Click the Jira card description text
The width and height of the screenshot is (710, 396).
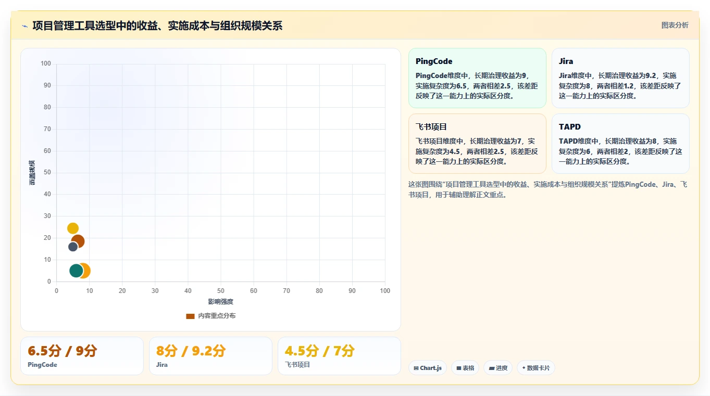tap(620, 86)
